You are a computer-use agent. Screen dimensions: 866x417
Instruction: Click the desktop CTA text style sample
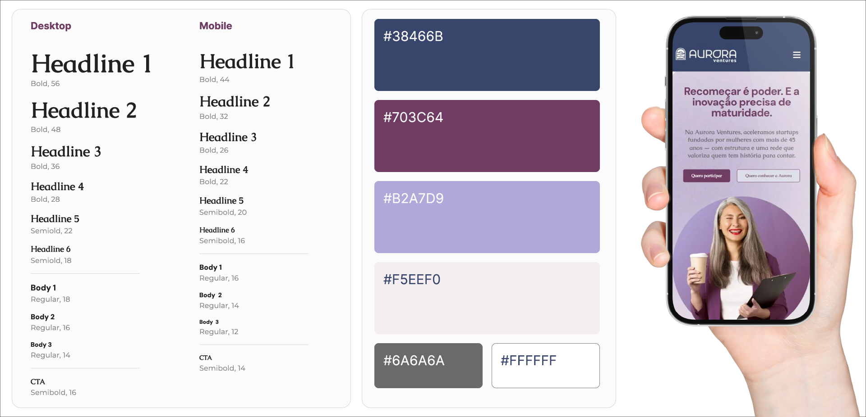(x=38, y=382)
